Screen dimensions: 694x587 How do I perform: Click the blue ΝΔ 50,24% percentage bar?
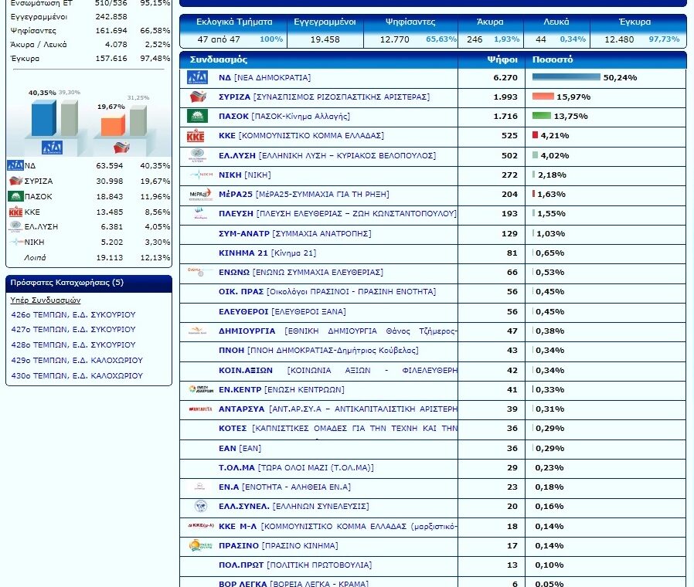click(x=566, y=77)
